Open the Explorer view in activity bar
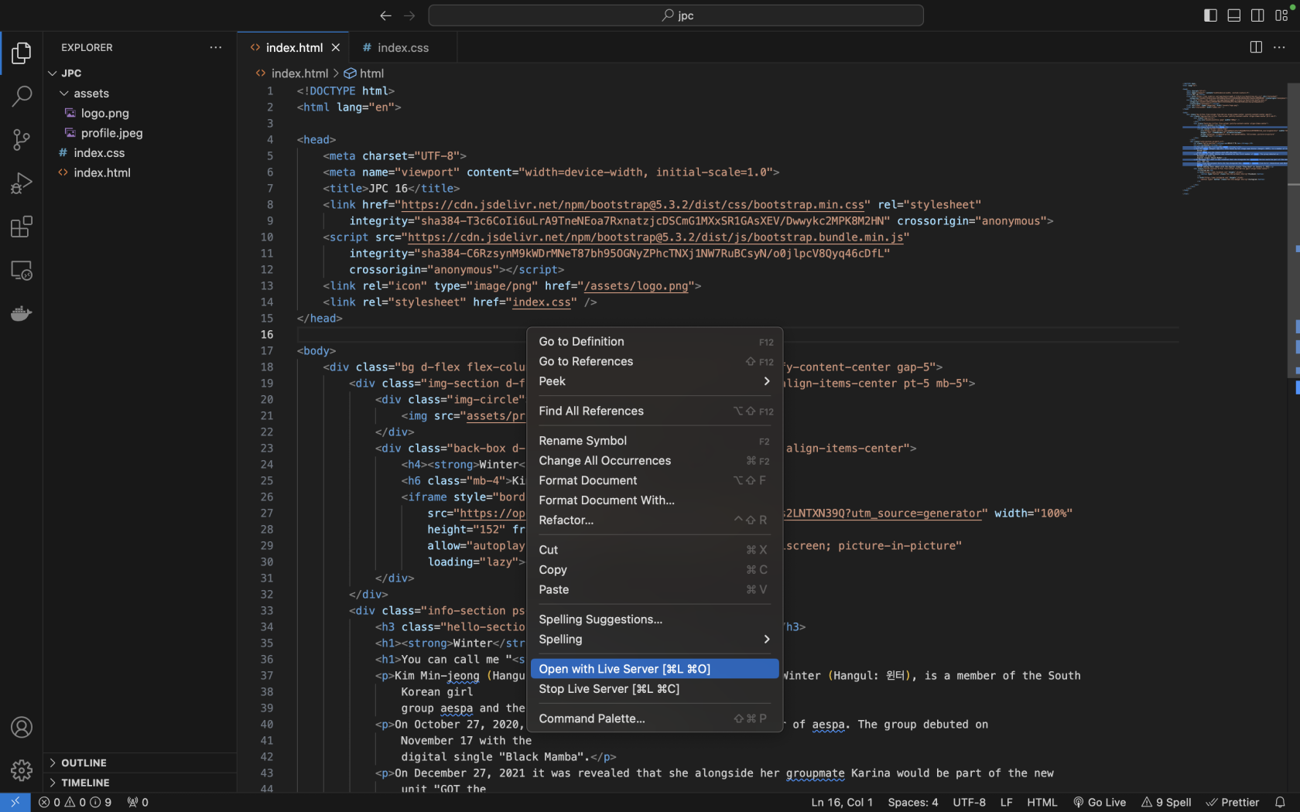This screenshot has width=1300, height=812. pyautogui.click(x=21, y=53)
